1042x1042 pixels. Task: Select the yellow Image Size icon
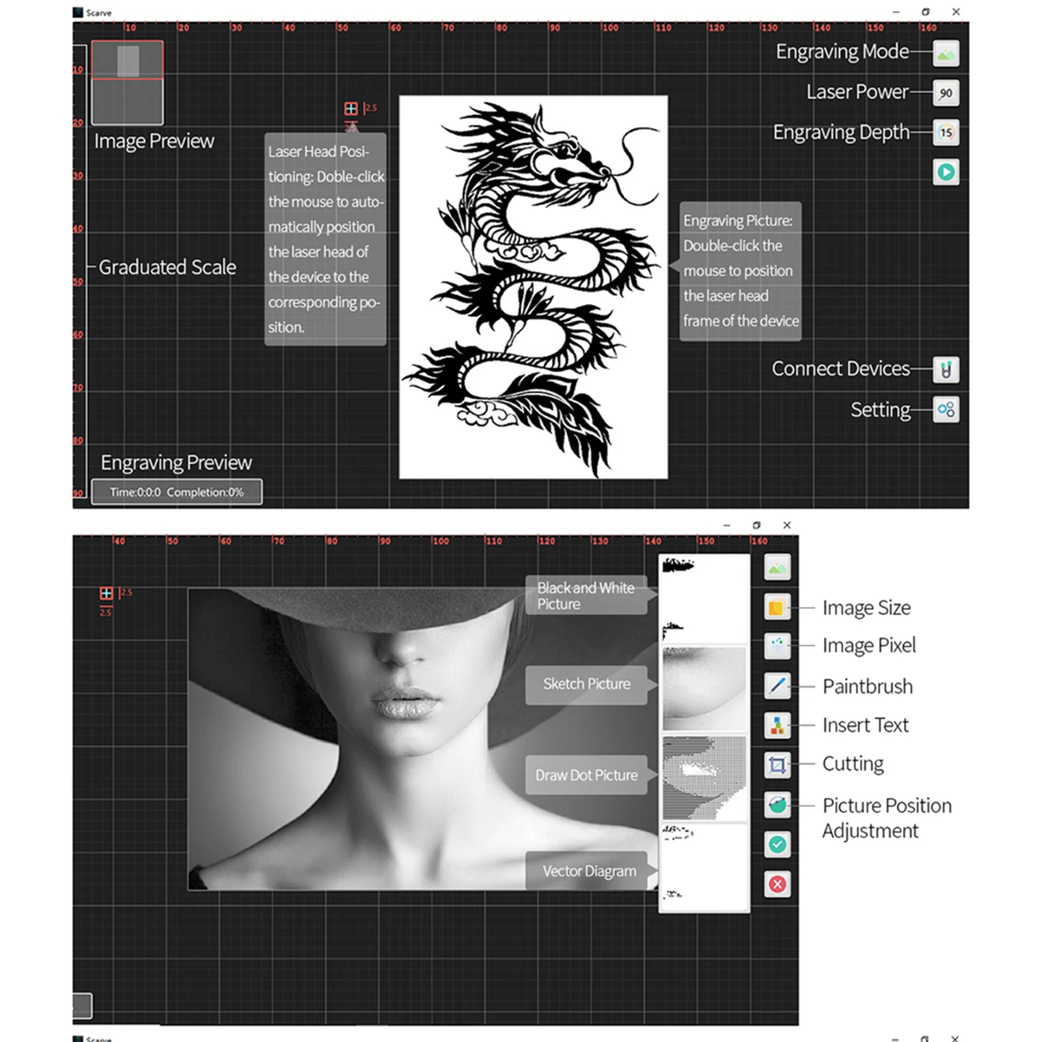tap(777, 607)
